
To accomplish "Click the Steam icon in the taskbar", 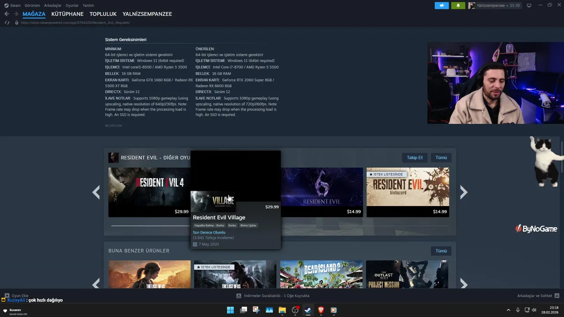I will (308, 310).
